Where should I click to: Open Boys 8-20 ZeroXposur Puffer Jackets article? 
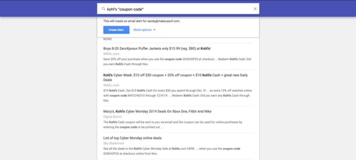[157, 48]
